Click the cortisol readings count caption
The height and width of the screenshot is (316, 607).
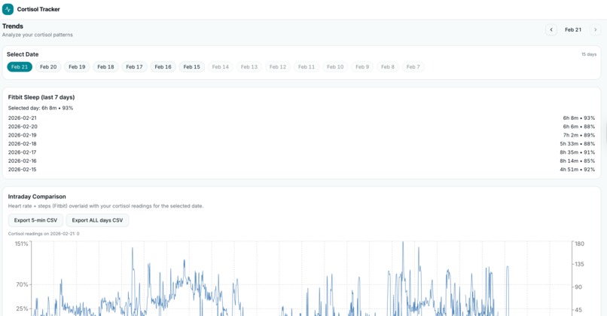click(x=44, y=234)
